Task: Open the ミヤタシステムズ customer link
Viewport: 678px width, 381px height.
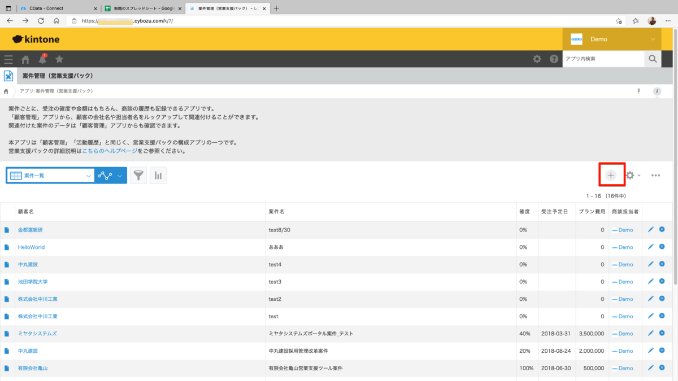Action: pos(37,334)
